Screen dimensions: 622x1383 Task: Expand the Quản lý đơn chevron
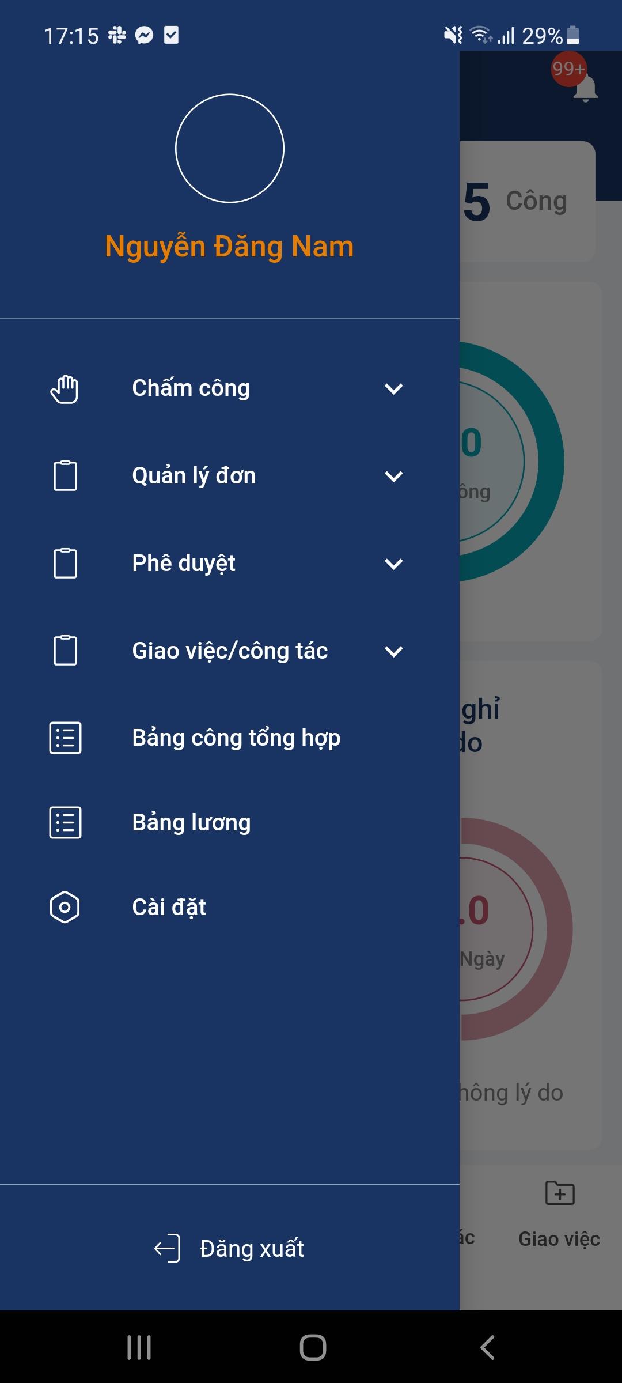394,477
